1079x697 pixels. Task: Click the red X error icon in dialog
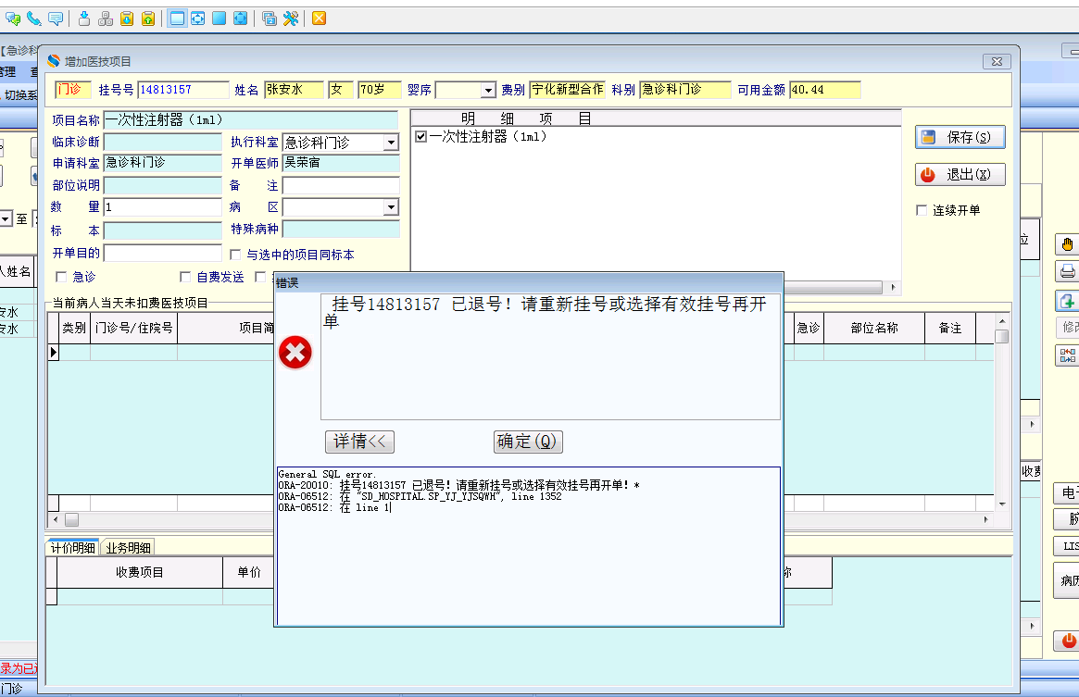[x=295, y=353]
